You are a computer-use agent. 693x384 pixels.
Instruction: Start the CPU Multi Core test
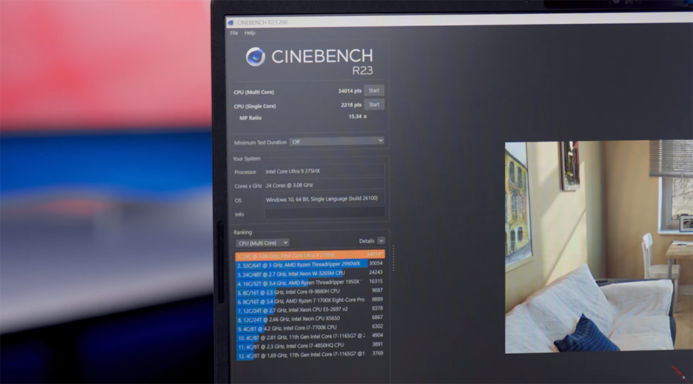click(374, 90)
